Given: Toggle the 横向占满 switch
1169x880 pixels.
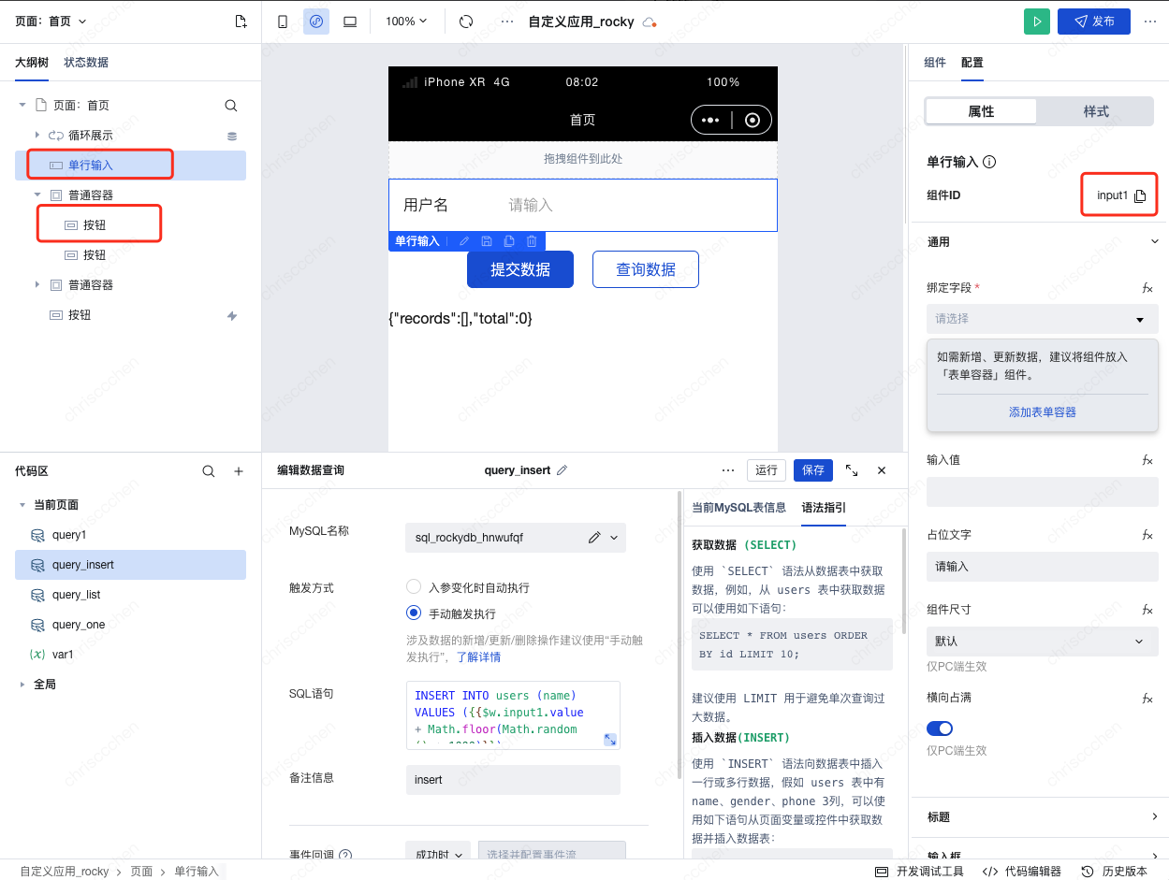Looking at the screenshot, I should (940, 729).
